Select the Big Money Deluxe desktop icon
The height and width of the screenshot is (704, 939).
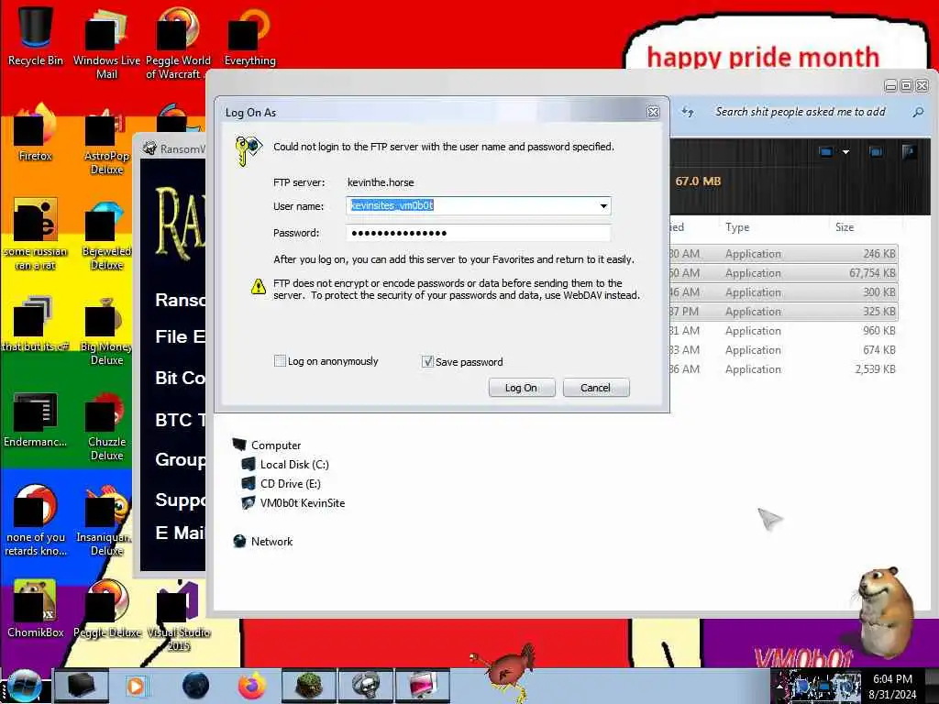pos(106,331)
